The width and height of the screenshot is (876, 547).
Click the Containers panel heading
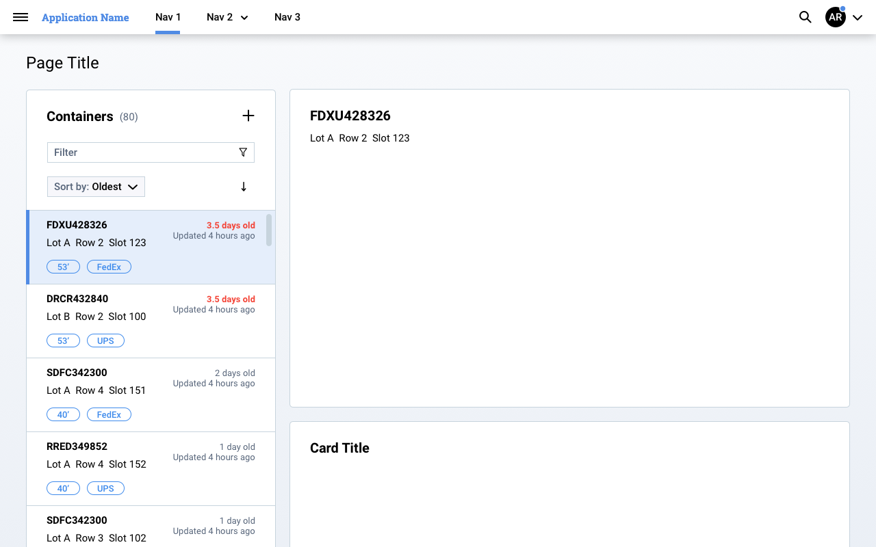(80, 116)
